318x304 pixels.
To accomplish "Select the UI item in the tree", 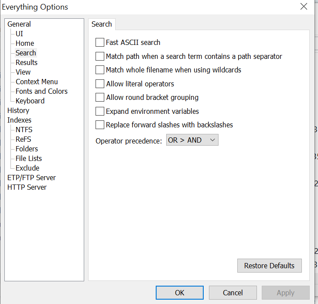I will click(x=19, y=34).
